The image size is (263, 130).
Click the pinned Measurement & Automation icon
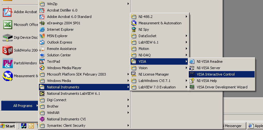click(x=7, y=76)
